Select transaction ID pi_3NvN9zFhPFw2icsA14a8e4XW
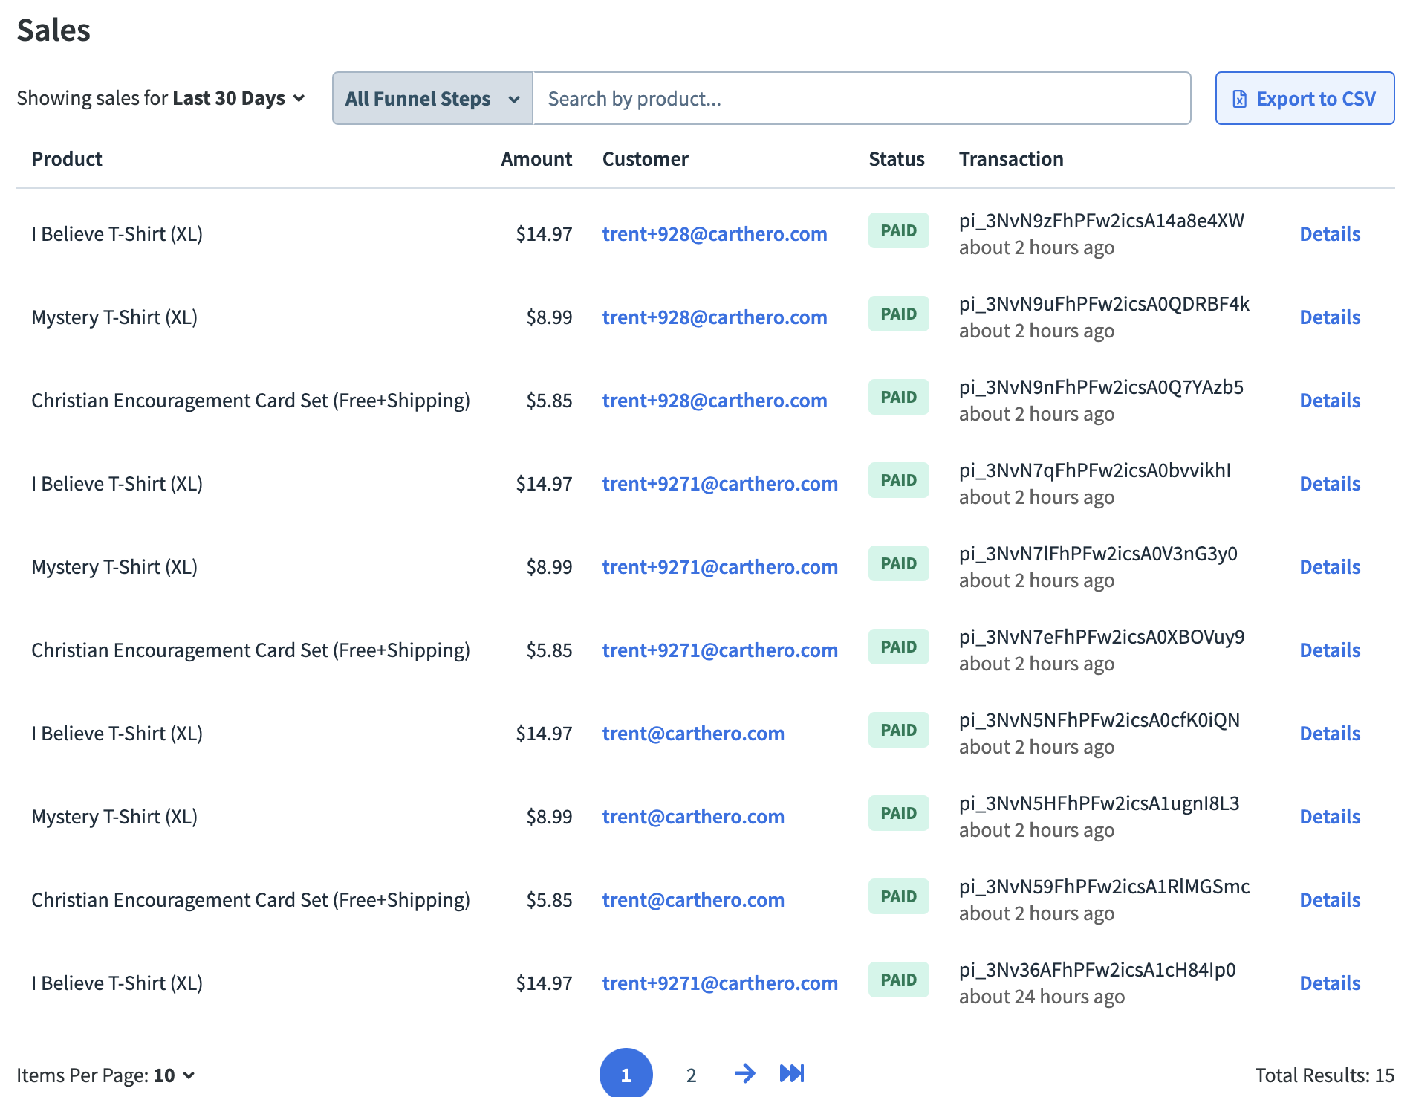The height and width of the screenshot is (1097, 1413). [1101, 221]
